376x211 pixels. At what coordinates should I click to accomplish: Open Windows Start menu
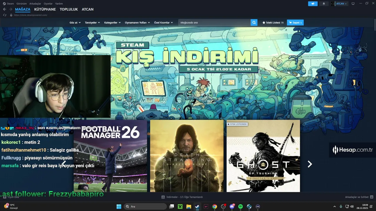coord(119,207)
